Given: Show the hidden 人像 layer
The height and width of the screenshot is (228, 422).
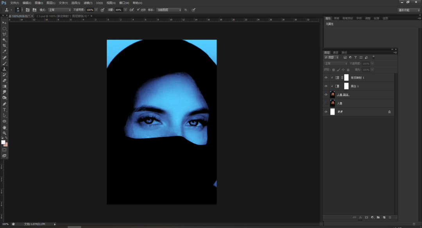Looking at the screenshot, I should tap(326, 103).
